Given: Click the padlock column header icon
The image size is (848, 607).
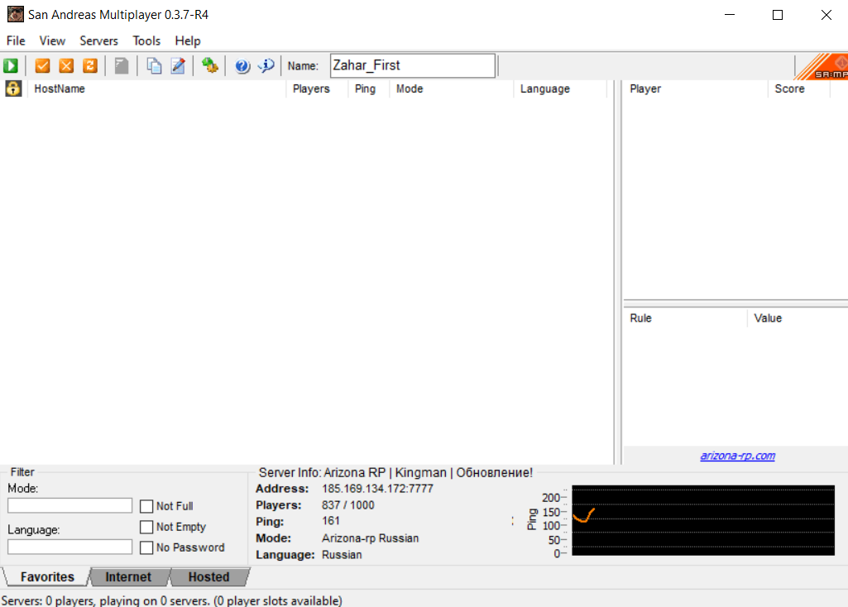Looking at the screenshot, I should tap(13, 88).
